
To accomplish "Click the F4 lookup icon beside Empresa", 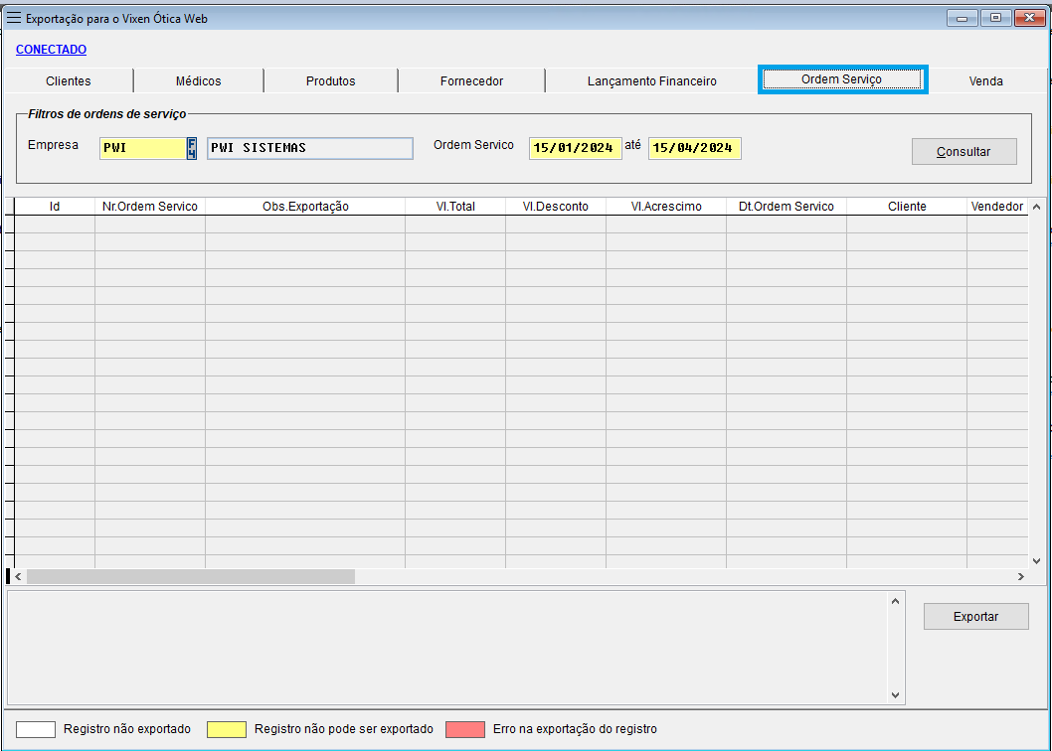I will 192,148.
